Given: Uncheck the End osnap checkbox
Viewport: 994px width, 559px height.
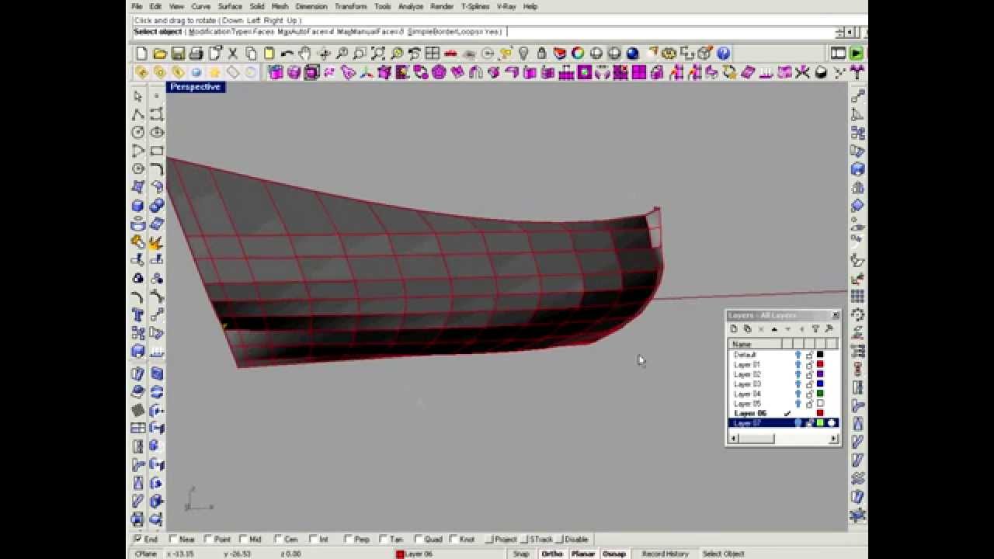Looking at the screenshot, I should (138, 539).
